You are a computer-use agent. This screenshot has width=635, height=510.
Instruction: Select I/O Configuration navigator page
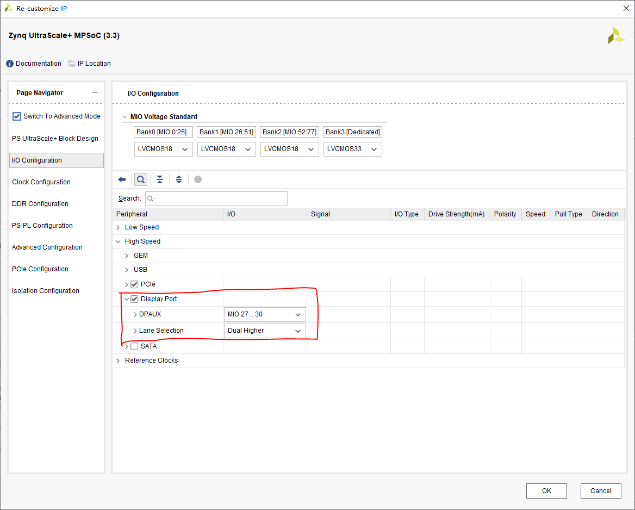57,160
